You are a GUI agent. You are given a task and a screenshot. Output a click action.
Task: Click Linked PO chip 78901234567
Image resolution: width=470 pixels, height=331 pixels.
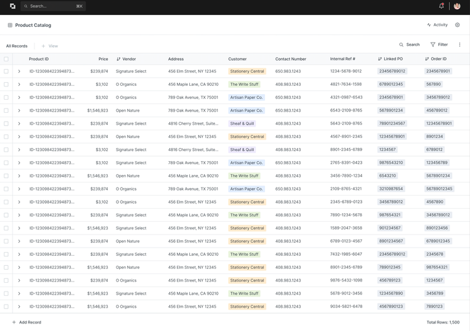[392, 123]
